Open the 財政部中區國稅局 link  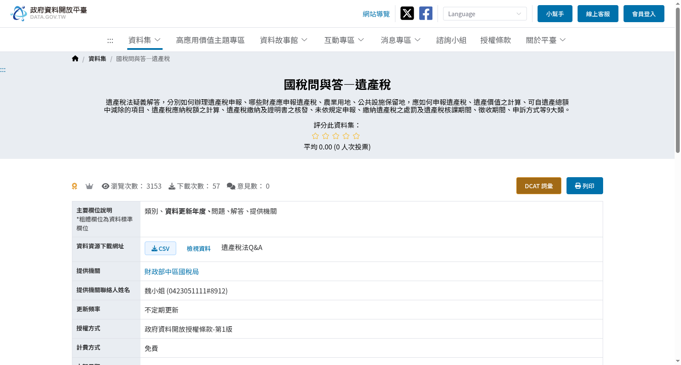click(172, 272)
